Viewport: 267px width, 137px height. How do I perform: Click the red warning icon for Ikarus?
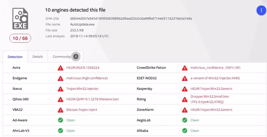(x=60, y=89)
